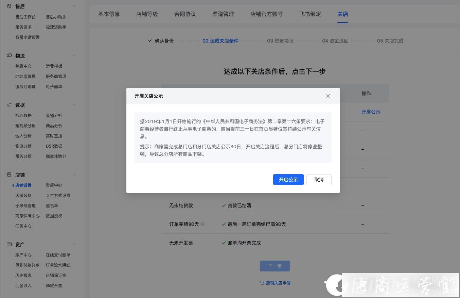Viewport: 460px width, 298px height.
Task: Switch to the 基本信息 tab
Action: 109,14
